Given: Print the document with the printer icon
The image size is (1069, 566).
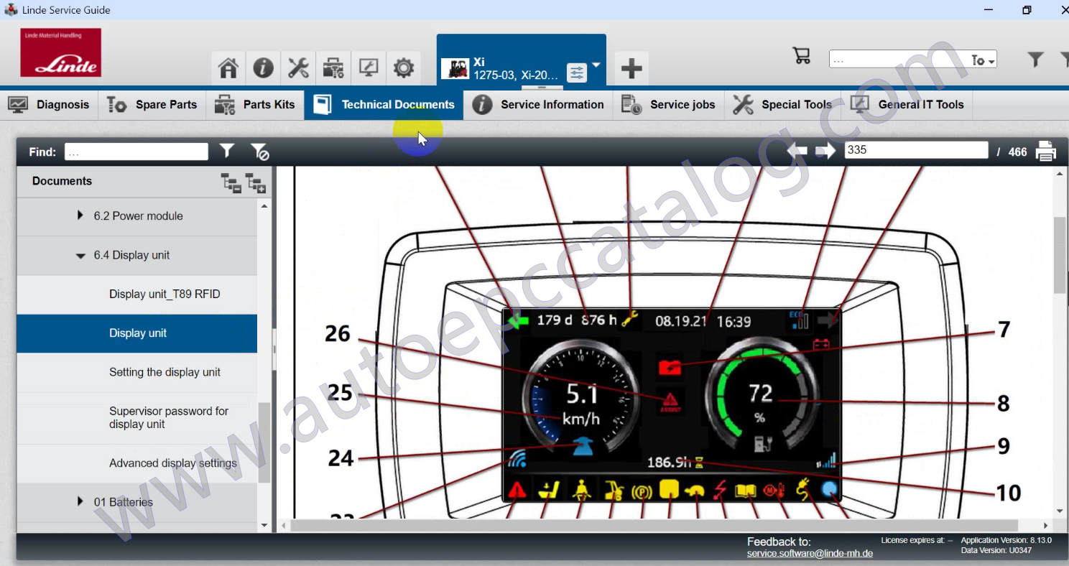Looking at the screenshot, I should [x=1046, y=151].
